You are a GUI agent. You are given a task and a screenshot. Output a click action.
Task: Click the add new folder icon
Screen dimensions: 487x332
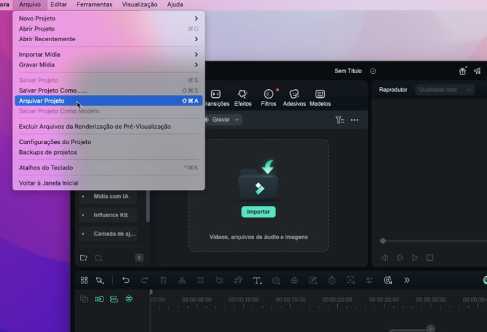[x=83, y=258]
